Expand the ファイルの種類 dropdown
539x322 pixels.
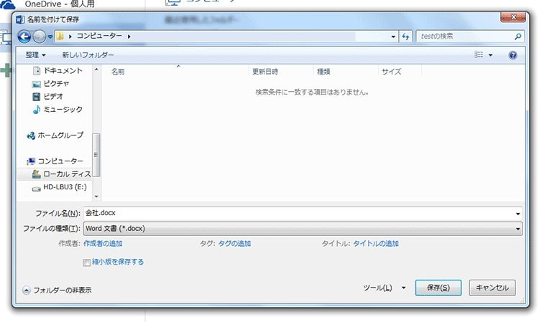tap(517, 228)
